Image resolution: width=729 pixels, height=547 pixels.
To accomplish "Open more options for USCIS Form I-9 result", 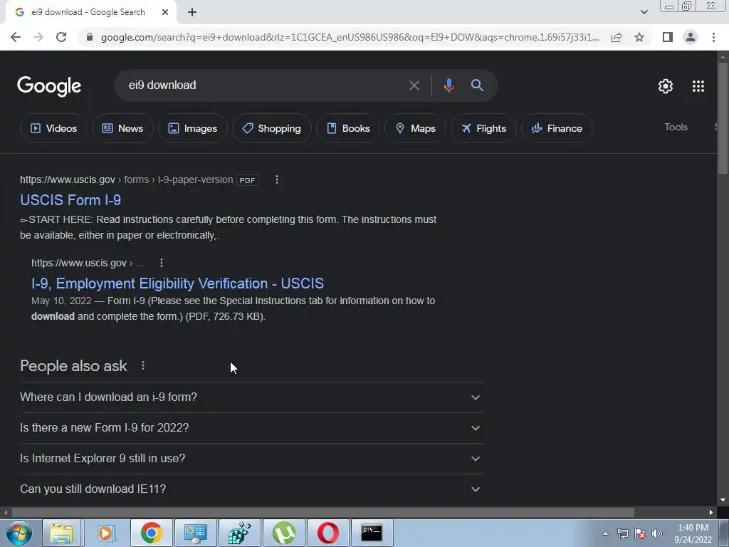I will click(x=277, y=179).
